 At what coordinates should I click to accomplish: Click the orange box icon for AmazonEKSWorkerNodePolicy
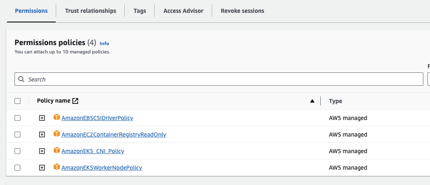(x=57, y=167)
